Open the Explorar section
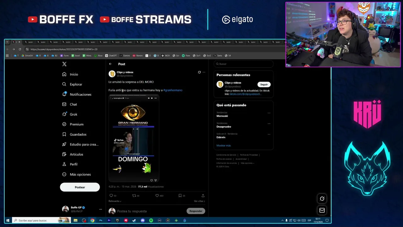403x227 pixels. [x=72, y=84]
